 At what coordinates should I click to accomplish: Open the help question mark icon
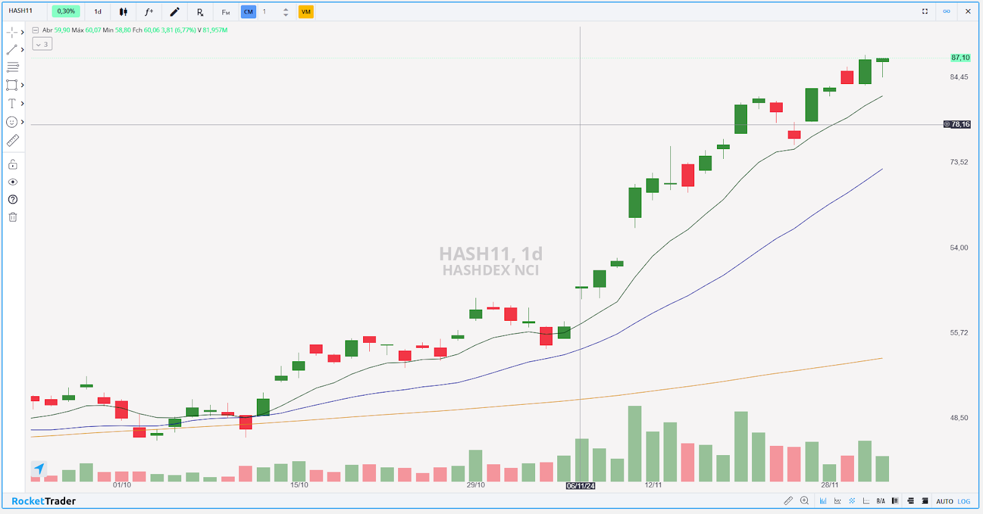tap(12, 199)
